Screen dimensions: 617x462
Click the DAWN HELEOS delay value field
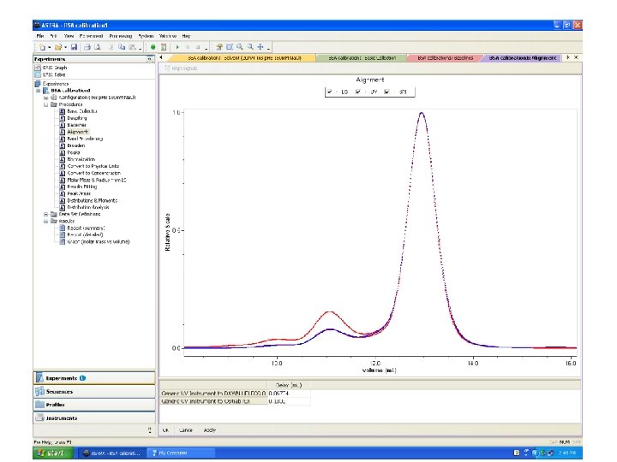[x=290, y=394]
